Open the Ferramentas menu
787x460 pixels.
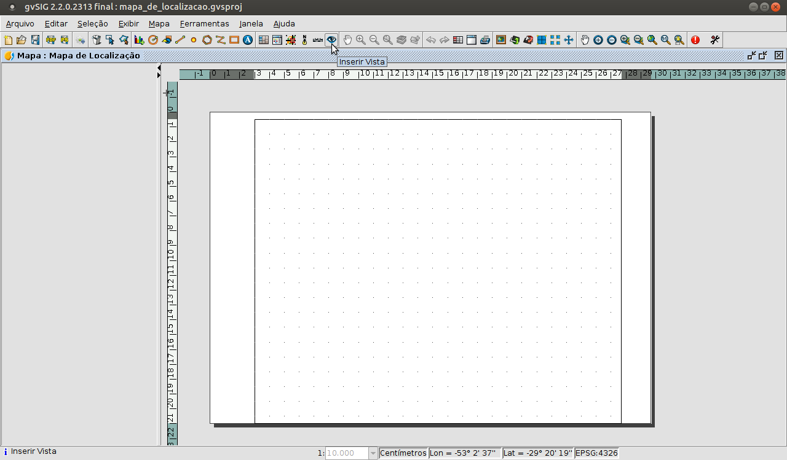(x=204, y=24)
